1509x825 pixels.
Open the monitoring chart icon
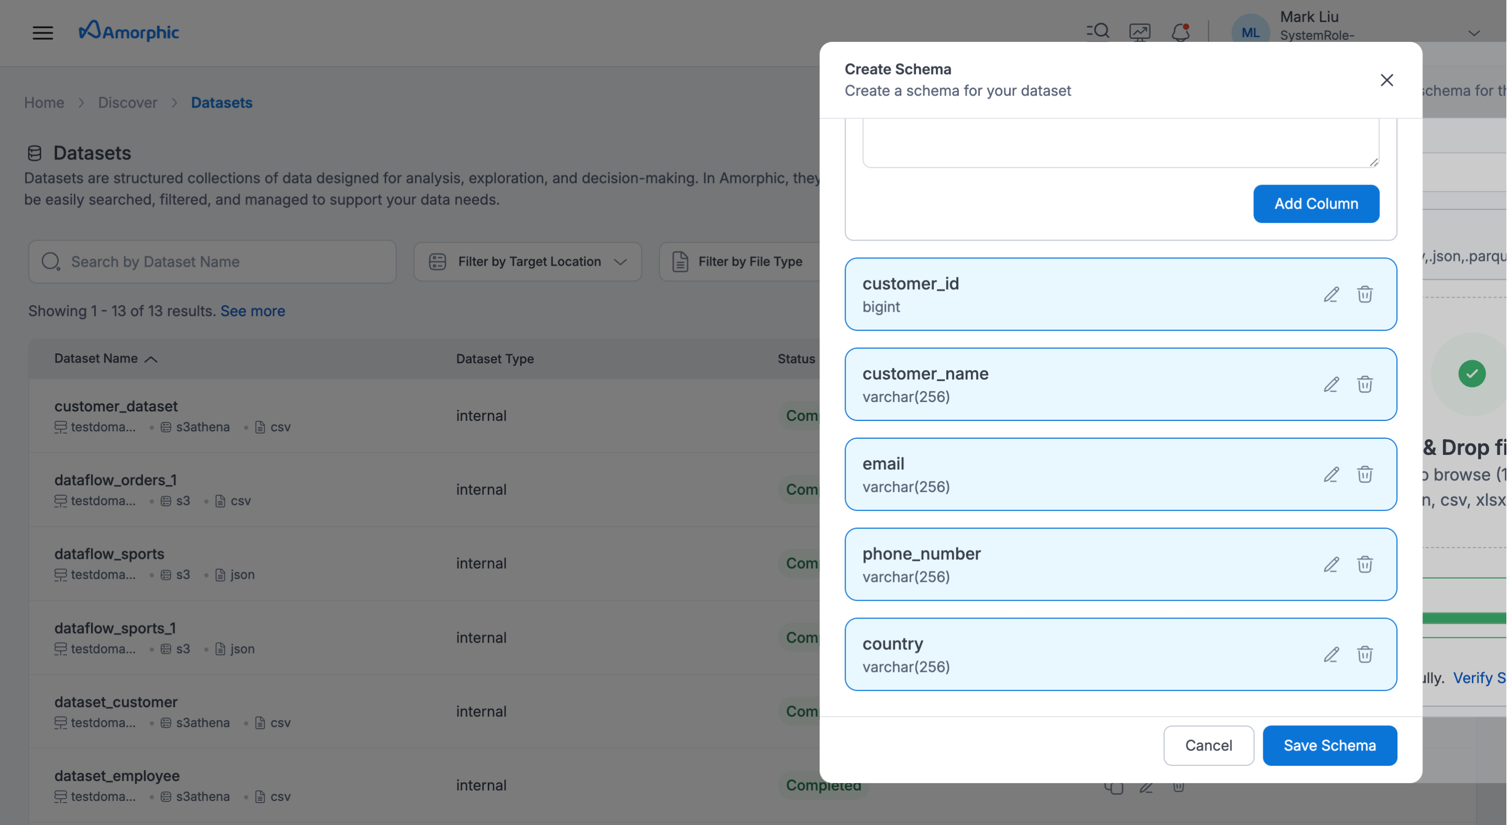coord(1140,31)
